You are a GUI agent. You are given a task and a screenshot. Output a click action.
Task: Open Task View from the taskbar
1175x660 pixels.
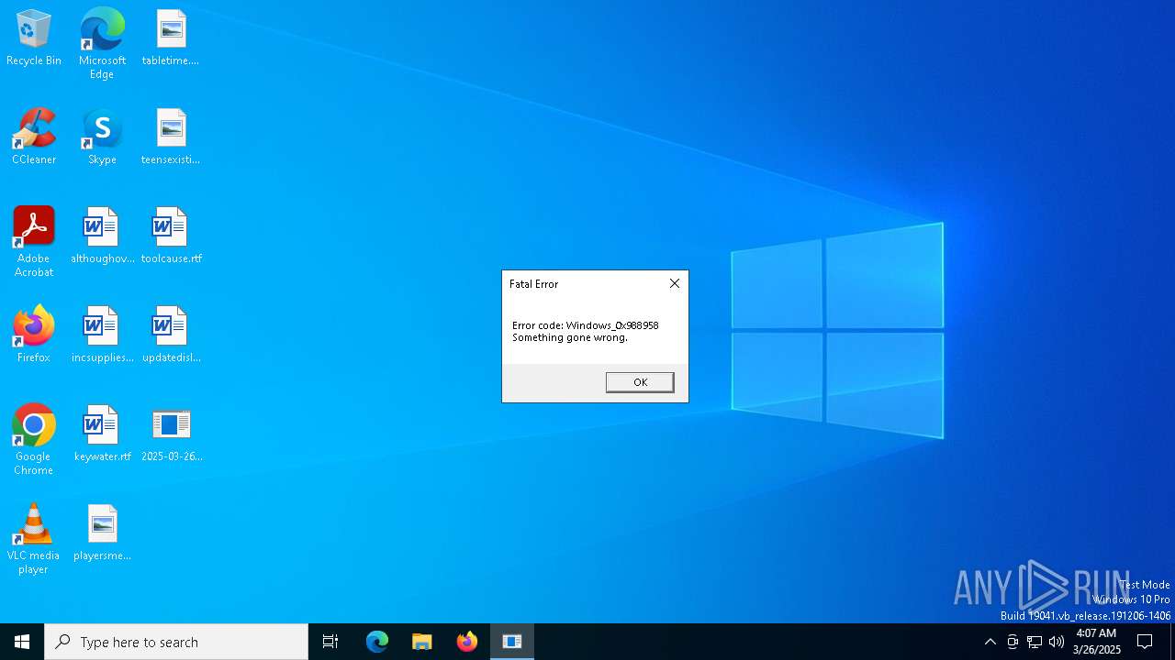(x=330, y=642)
